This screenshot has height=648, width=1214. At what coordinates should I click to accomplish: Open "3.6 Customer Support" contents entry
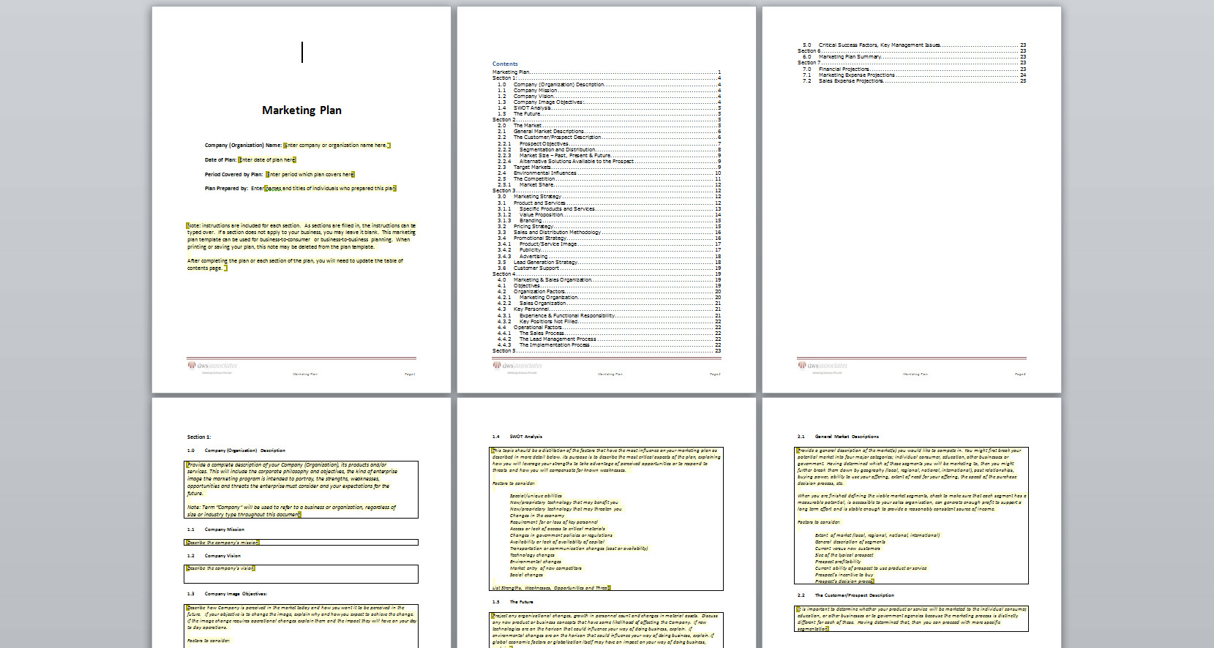[x=609, y=268]
